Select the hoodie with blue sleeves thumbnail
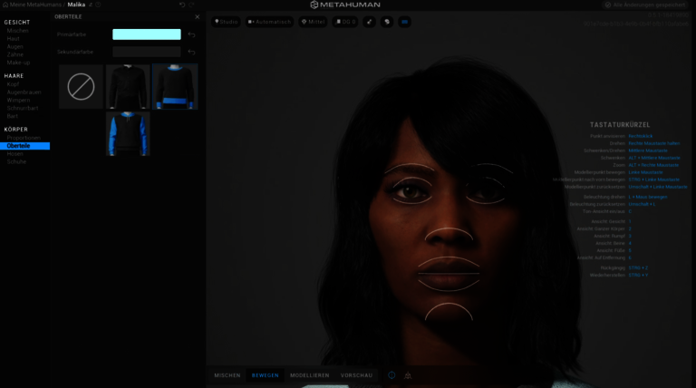 point(128,133)
